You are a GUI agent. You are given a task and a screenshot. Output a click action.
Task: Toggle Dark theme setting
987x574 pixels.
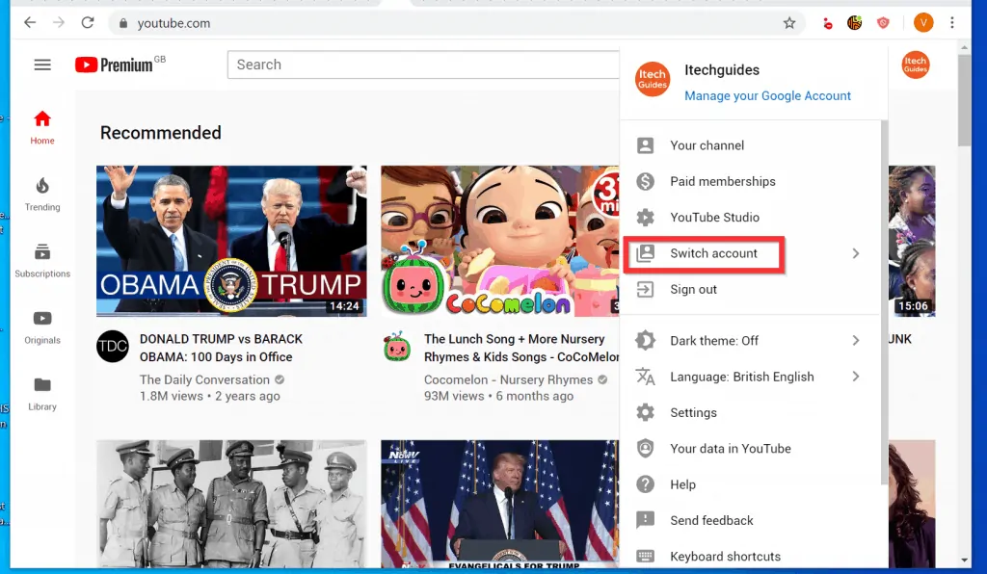[713, 340]
